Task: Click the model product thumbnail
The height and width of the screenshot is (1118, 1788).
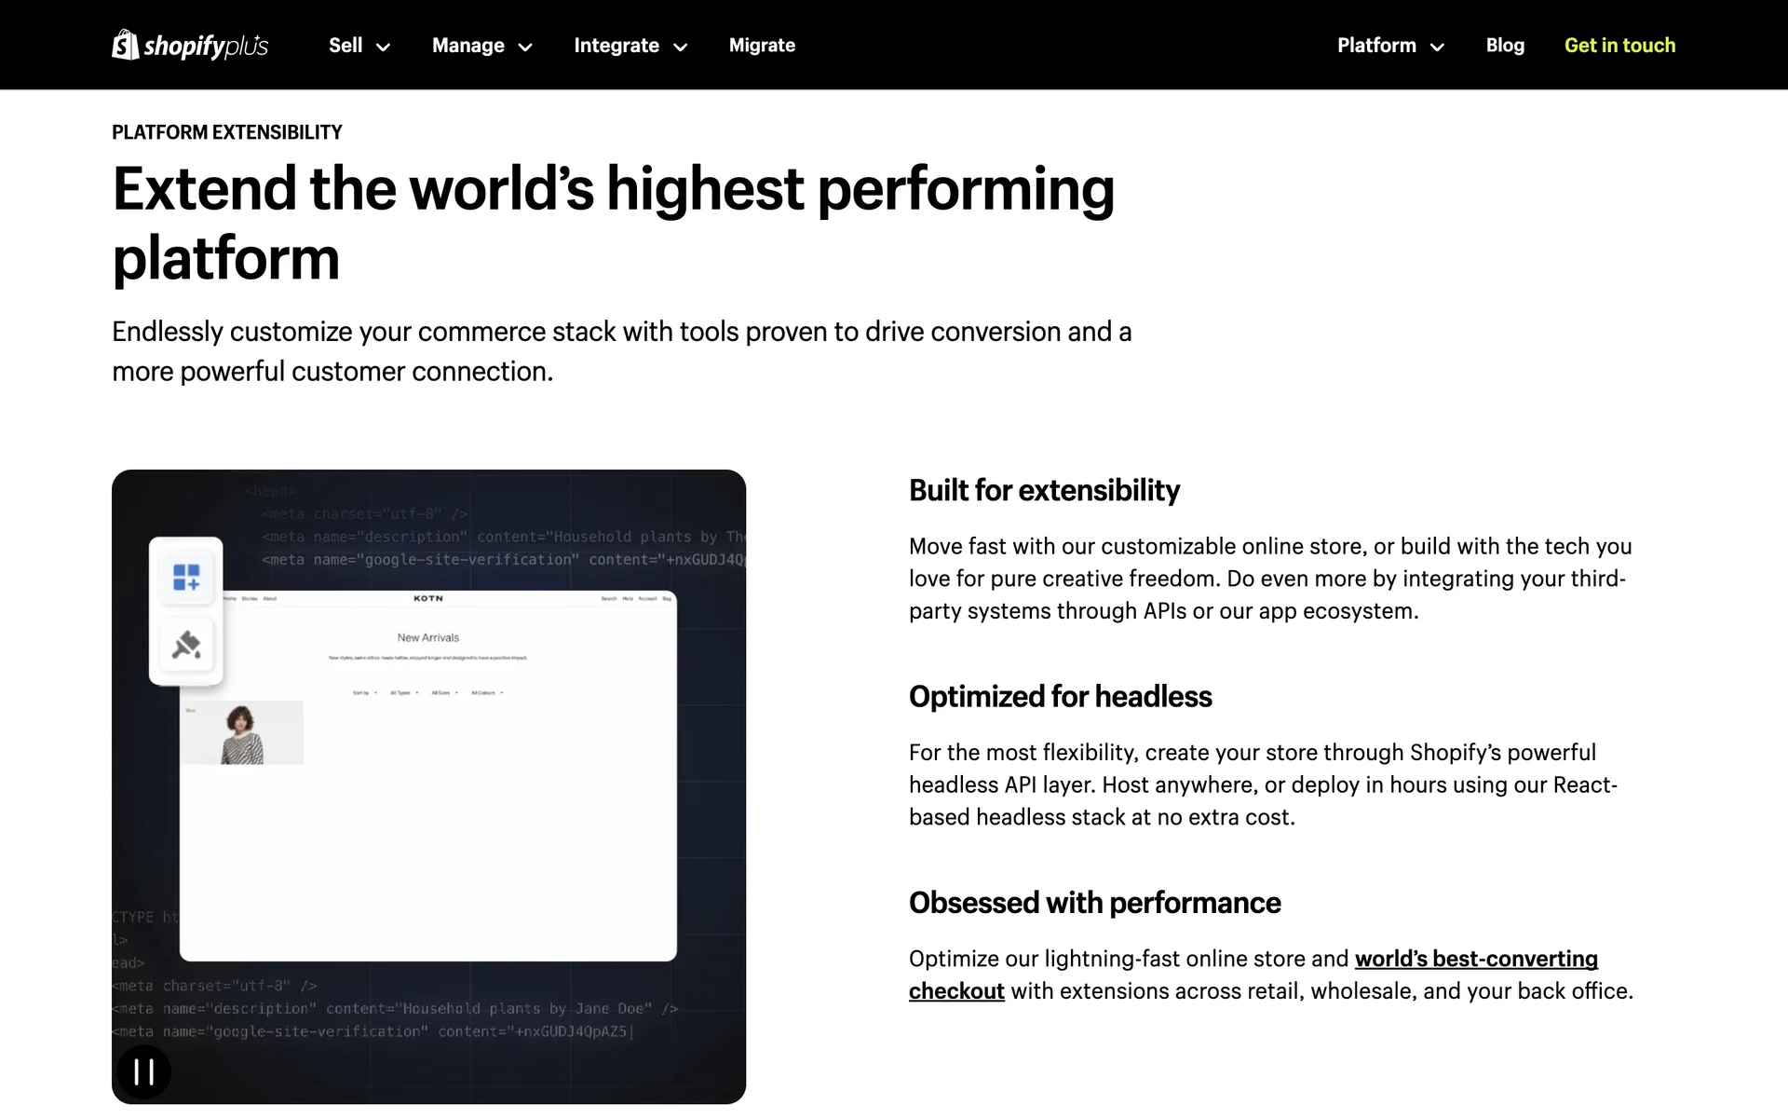Action: tap(242, 733)
